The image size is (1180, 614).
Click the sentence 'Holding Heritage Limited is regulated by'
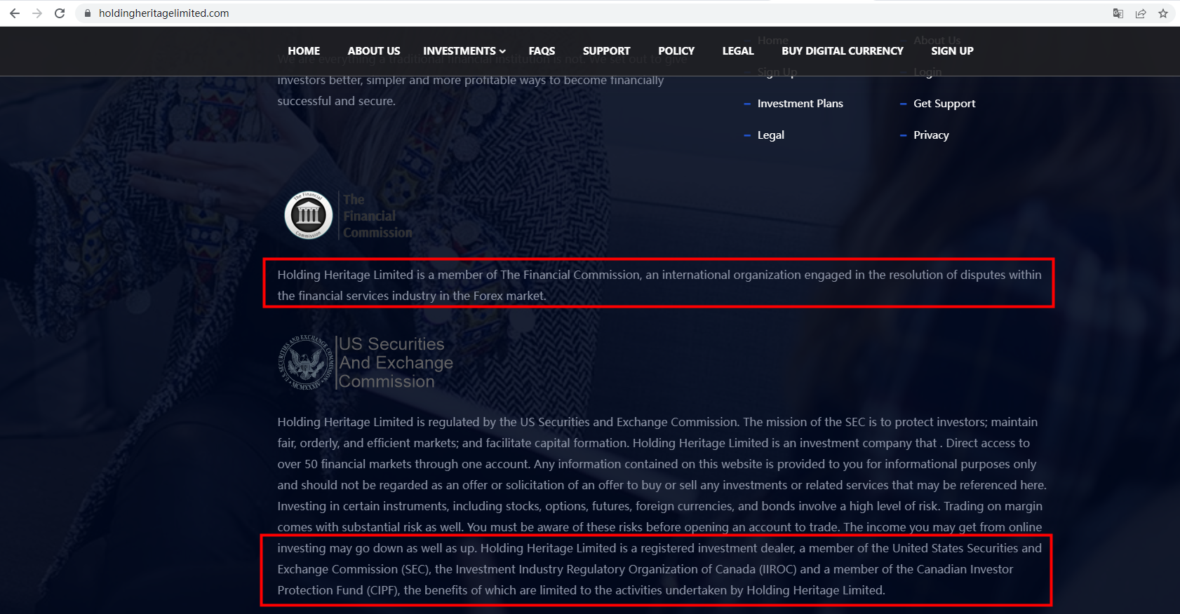pyautogui.click(x=508, y=422)
